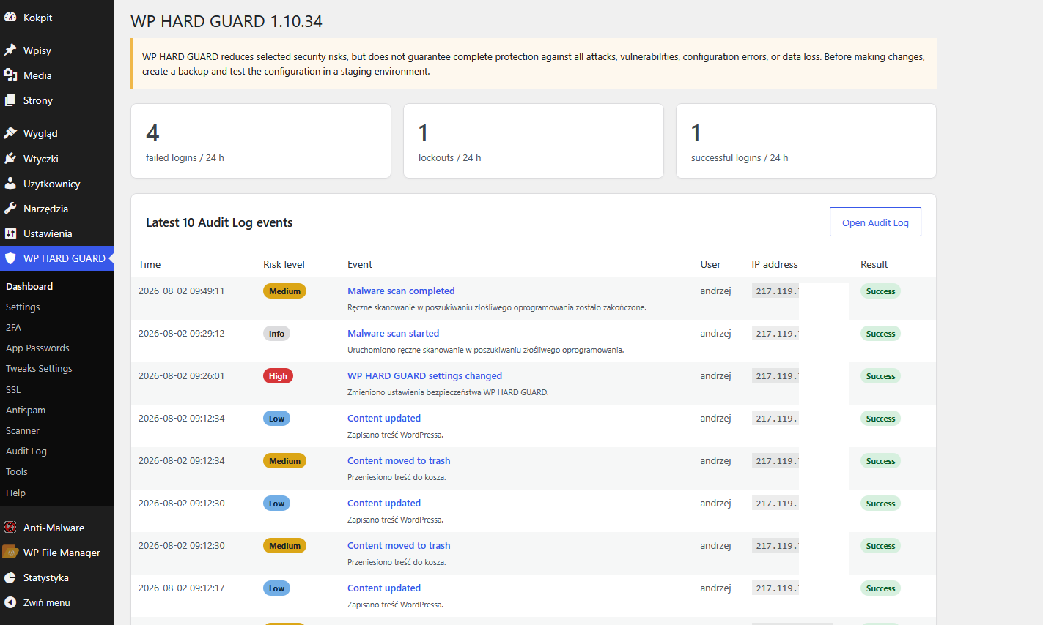Click the Time column header
The width and height of the screenshot is (1043, 625).
[x=150, y=264]
